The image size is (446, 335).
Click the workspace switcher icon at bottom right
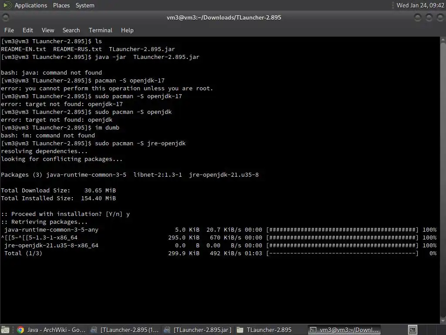click(x=412, y=330)
